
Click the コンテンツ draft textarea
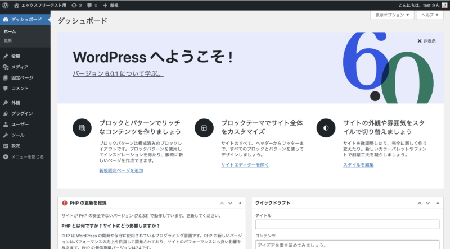click(x=347, y=245)
